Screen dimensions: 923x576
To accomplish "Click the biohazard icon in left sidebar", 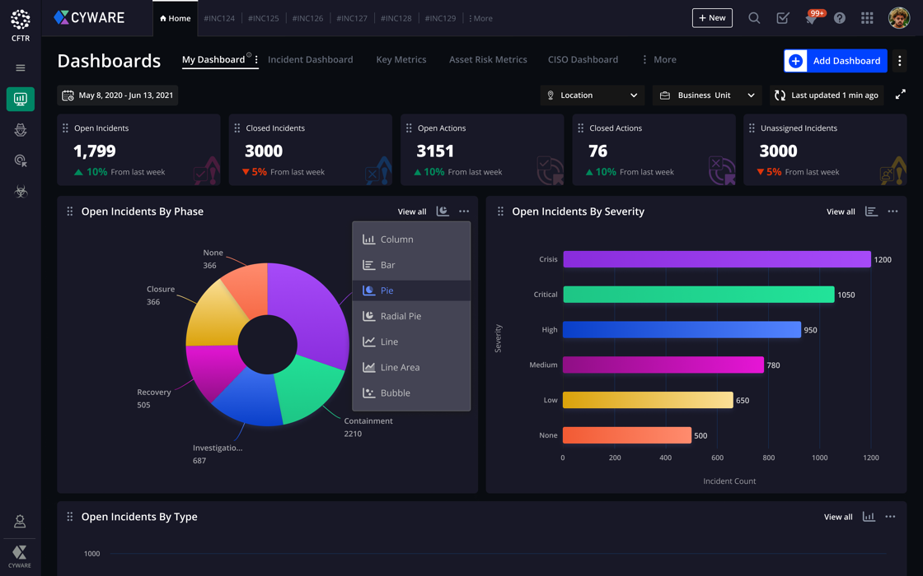I will click(x=21, y=192).
